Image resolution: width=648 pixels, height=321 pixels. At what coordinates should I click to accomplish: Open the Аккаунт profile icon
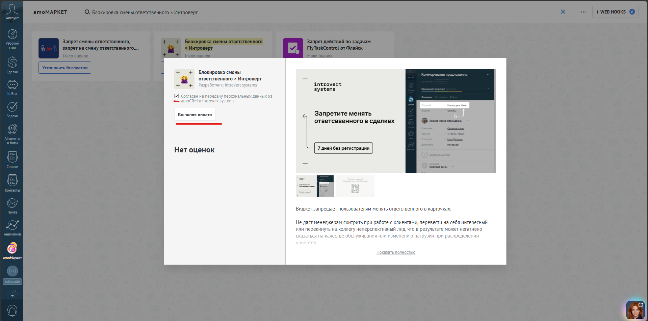point(12,12)
